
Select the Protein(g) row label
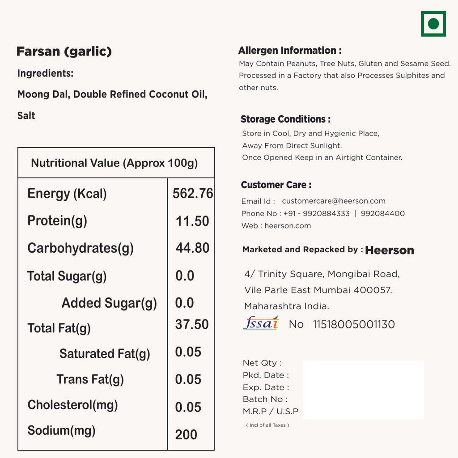57,221
